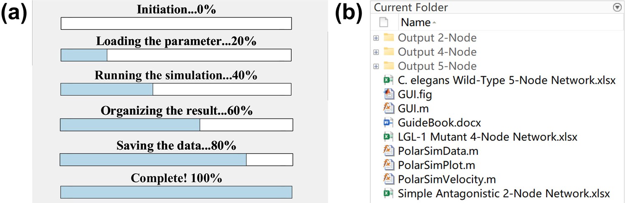Screen dimensions: 626x203
Task: Click the Complete! 100% progress bar
Action: click(x=176, y=192)
